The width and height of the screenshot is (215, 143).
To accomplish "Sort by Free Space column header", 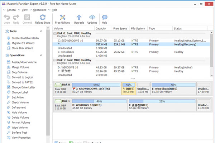I will (x=121, y=29).
